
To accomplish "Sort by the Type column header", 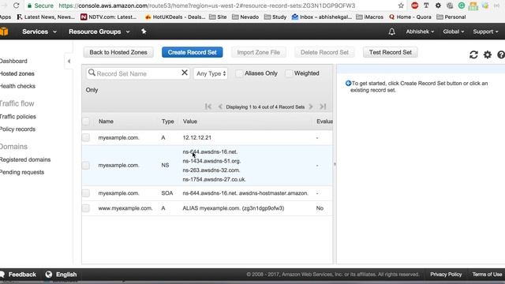I will coord(167,121).
